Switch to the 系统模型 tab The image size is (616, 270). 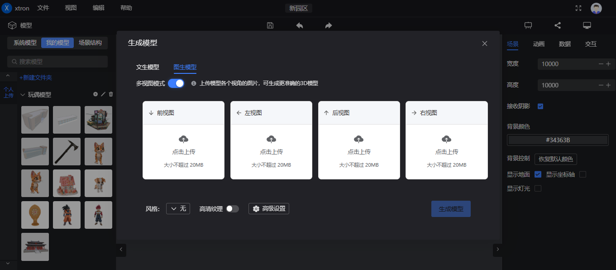[x=25, y=43]
